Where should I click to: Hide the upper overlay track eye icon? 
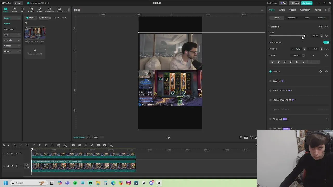tap(12, 153)
